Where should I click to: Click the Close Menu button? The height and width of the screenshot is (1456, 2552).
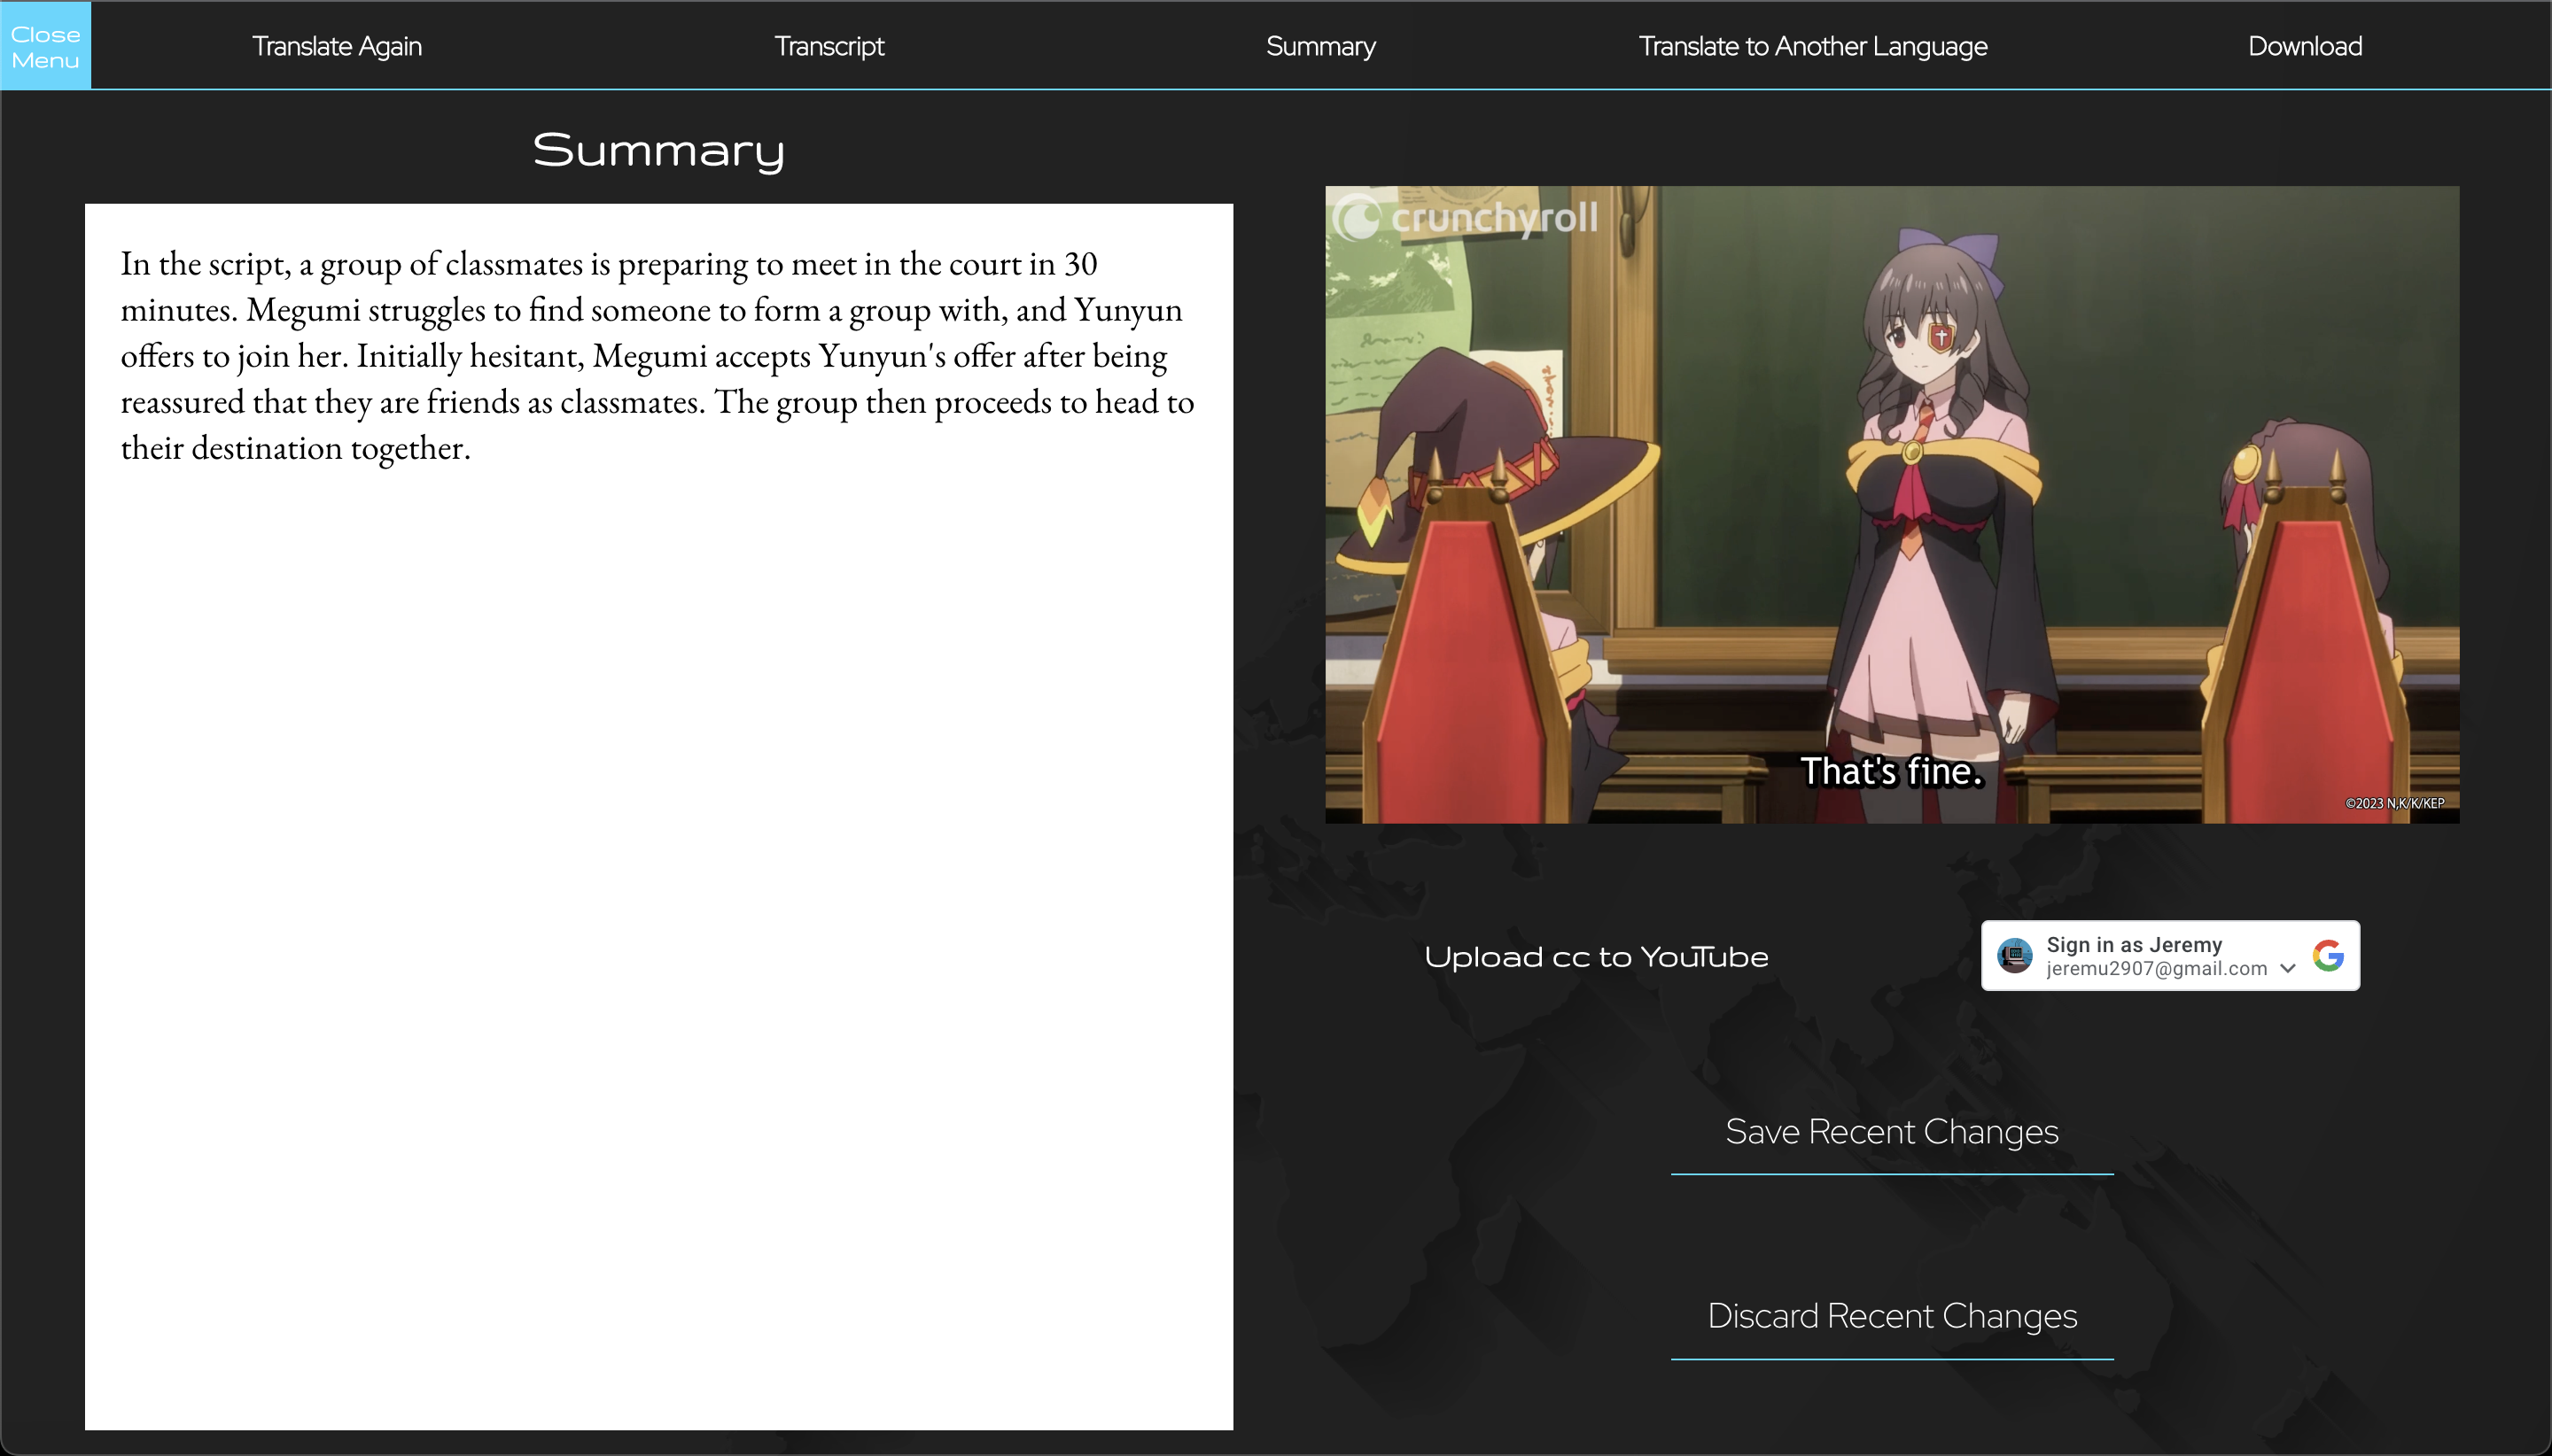tap(45, 46)
